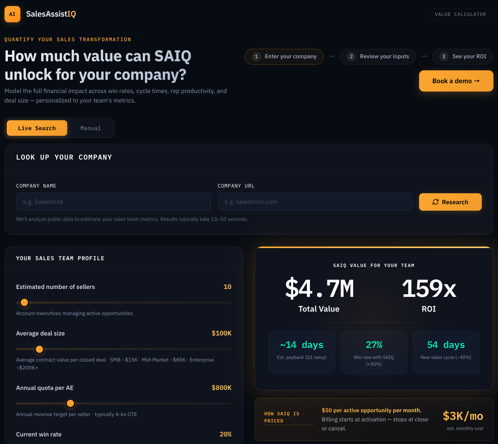Click the $3K/mo estimated monthly cost
498x444 pixels.
[x=463, y=416]
